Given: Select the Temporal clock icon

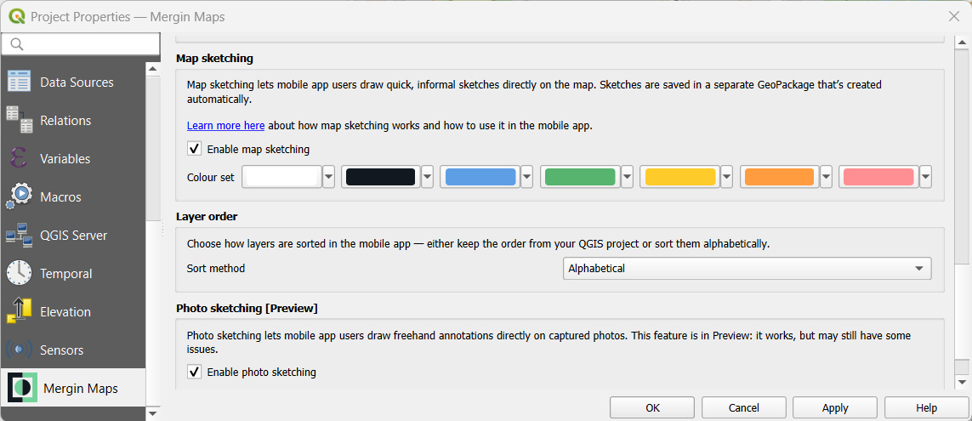Looking at the screenshot, I should [19, 273].
